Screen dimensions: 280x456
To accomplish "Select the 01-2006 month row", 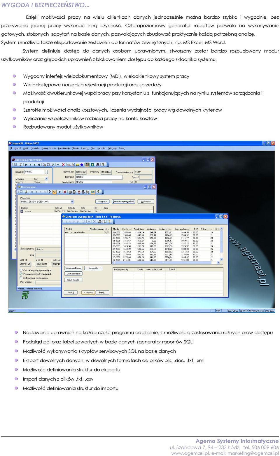I will [x=166, y=233].
